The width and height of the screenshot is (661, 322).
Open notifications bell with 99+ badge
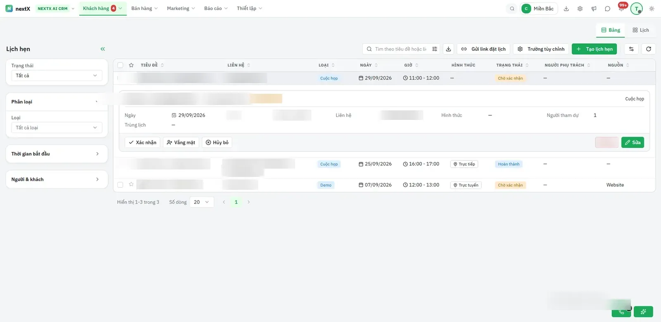621,9
